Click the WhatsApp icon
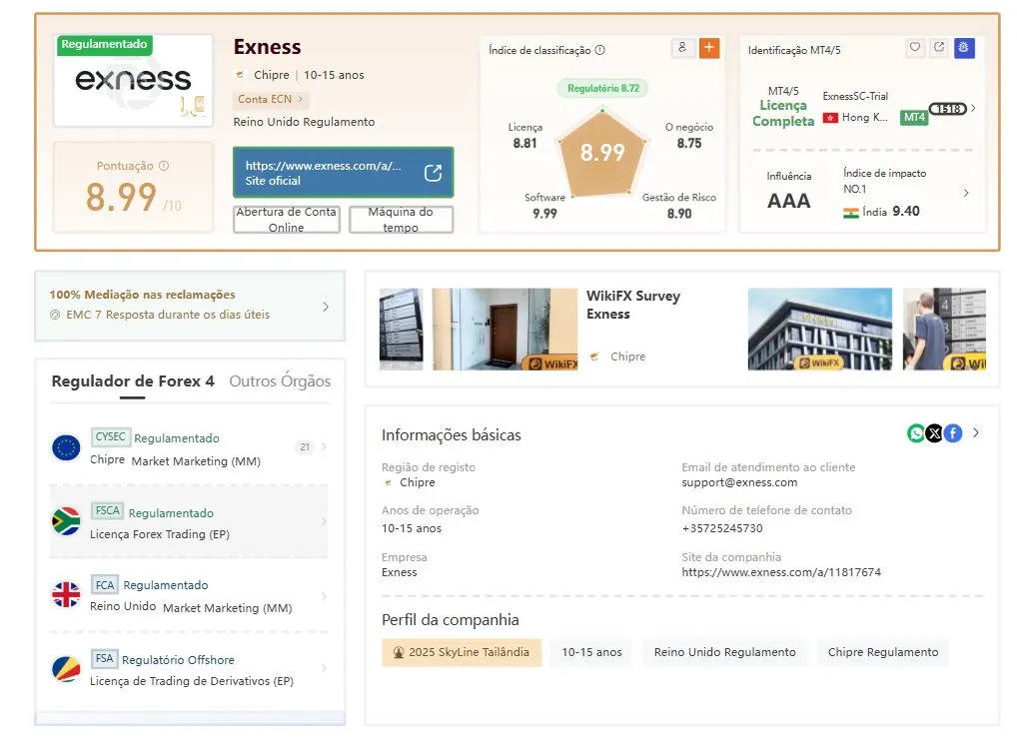This screenshot has height=741, width=1017. coord(916,433)
